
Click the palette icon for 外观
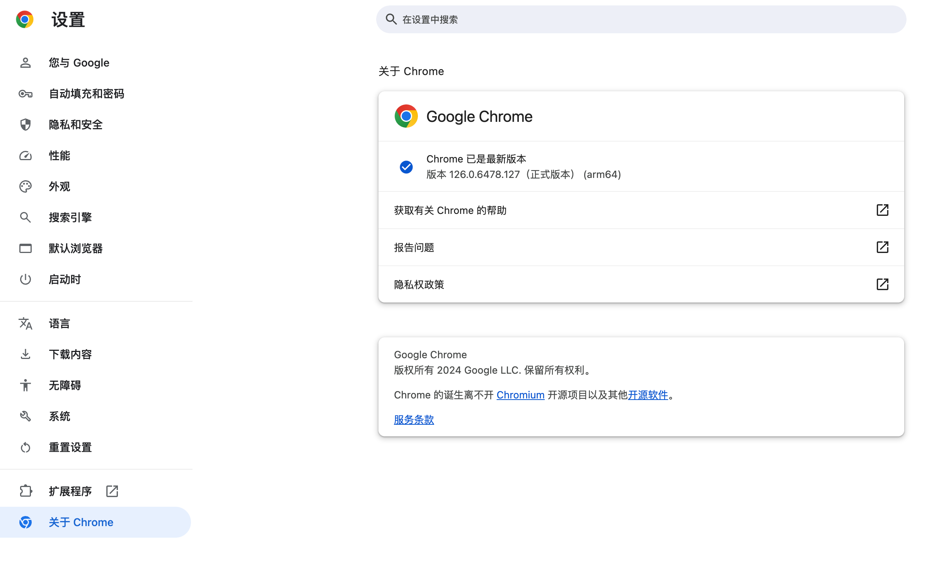(26, 186)
